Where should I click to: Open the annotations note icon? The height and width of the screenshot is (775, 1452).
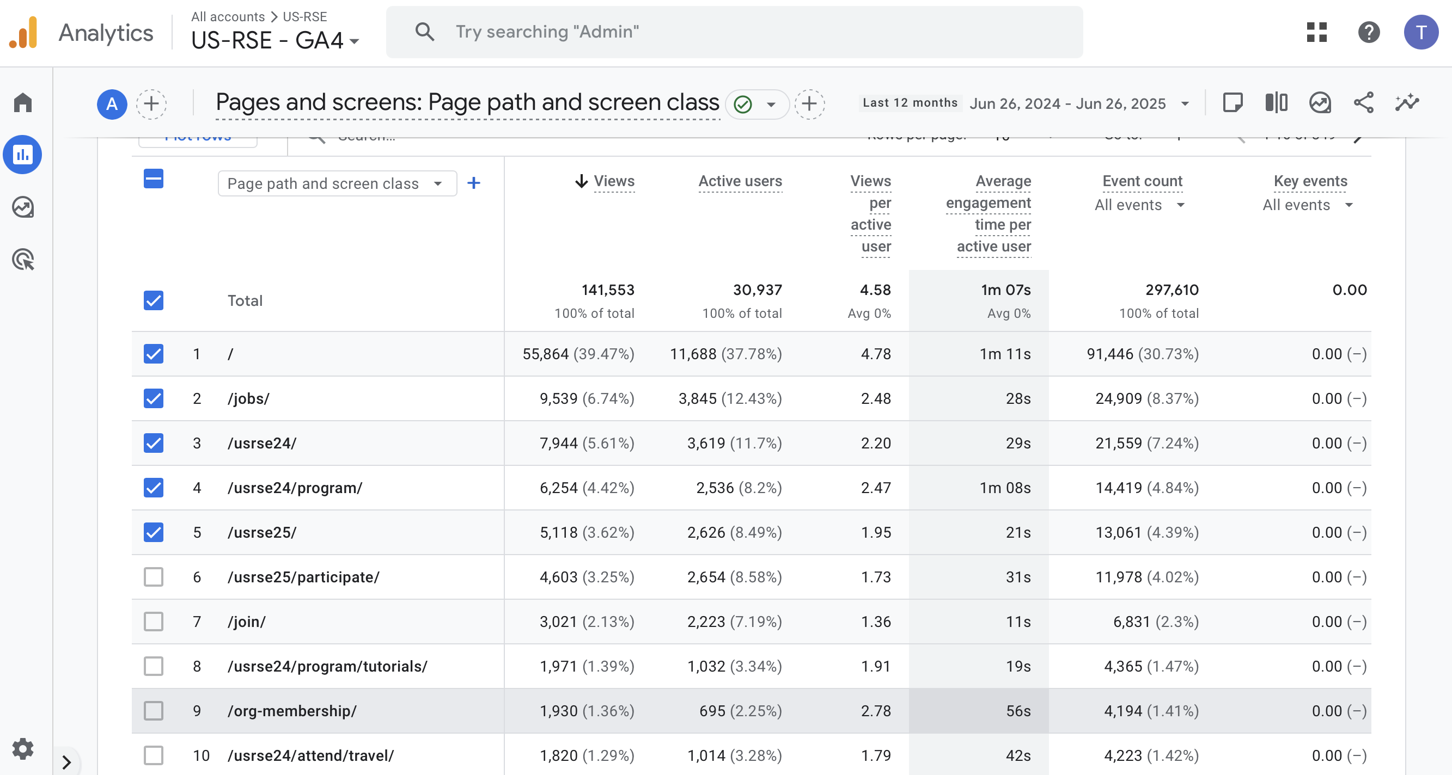tap(1233, 103)
